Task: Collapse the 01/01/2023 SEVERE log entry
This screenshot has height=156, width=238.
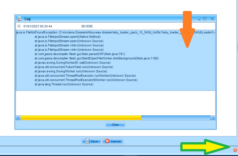Action: click(19, 26)
